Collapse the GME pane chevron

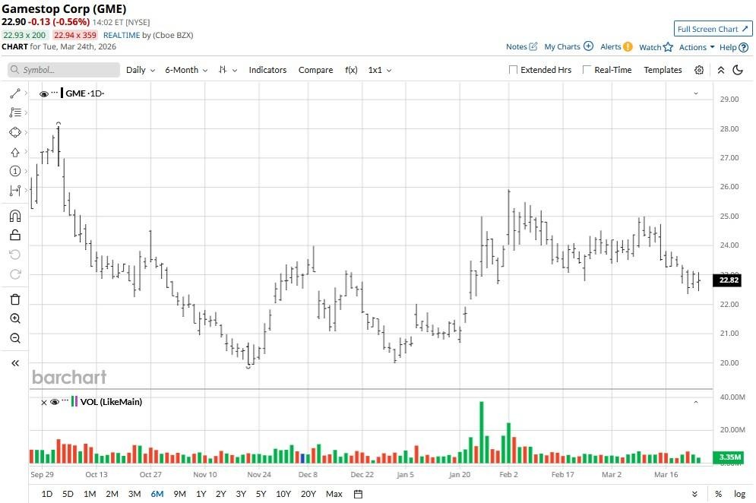(696, 93)
